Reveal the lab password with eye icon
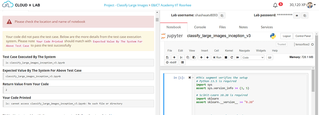Image resolution: width=319 pixels, height=115 pixels. click(x=297, y=16)
